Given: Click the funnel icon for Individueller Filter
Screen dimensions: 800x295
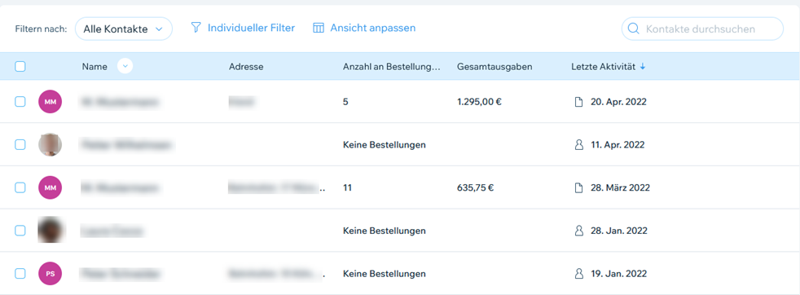Looking at the screenshot, I should (x=196, y=28).
